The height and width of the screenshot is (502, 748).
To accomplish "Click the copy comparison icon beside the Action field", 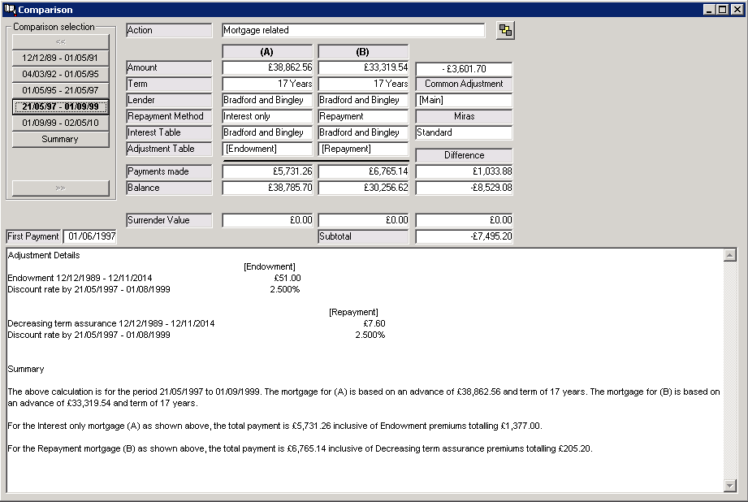I will 505,31.
